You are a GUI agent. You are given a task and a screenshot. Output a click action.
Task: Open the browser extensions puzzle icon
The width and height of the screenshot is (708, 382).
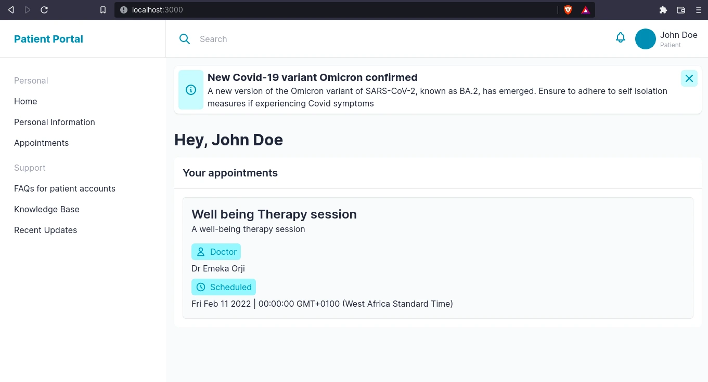663,10
